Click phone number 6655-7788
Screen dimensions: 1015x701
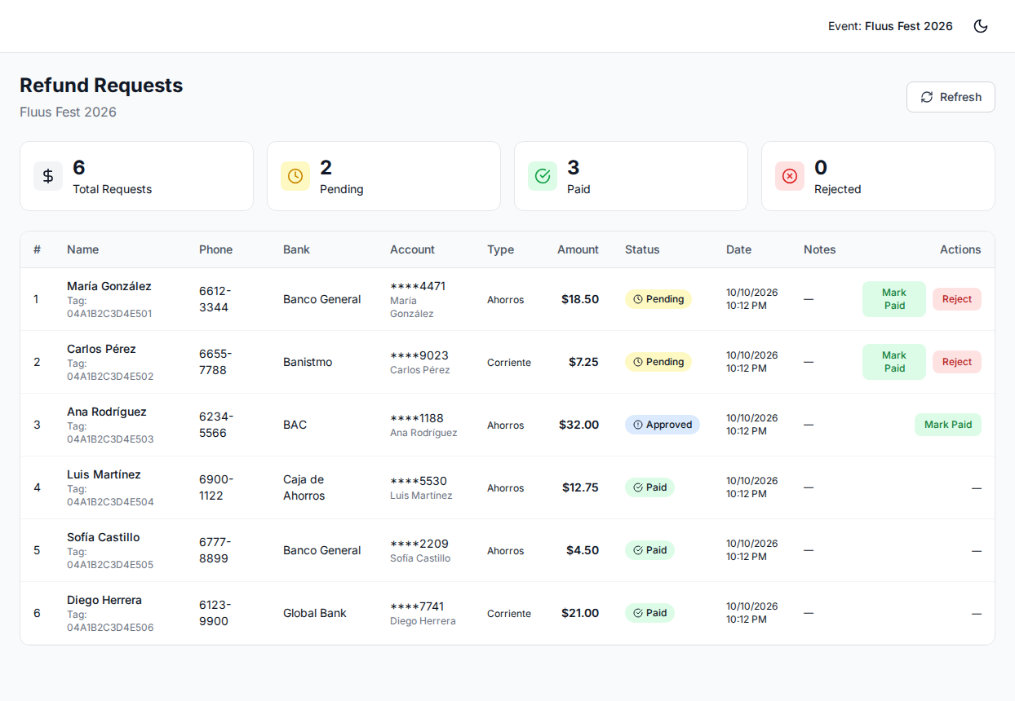pyautogui.click(x=215, y=362)
